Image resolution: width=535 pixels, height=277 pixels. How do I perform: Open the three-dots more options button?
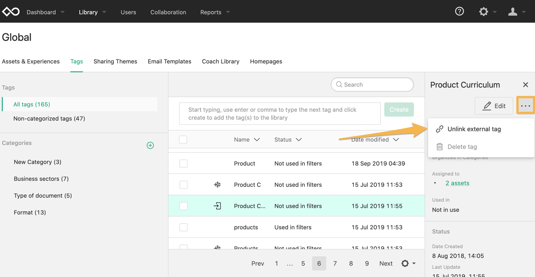(526, 106)
